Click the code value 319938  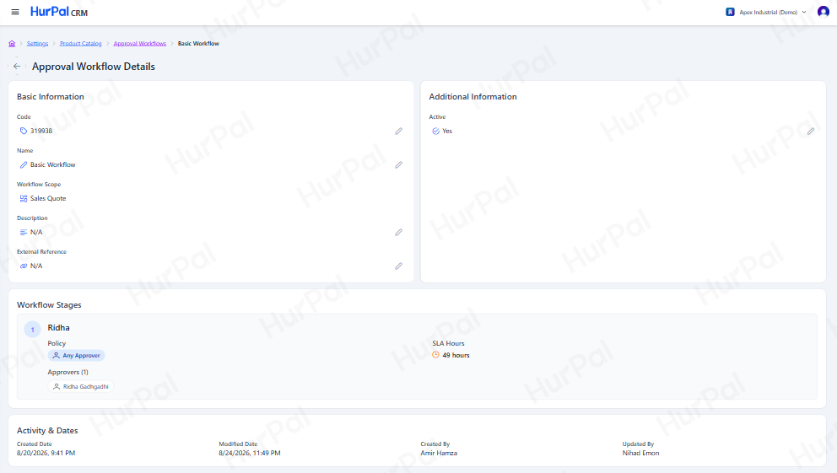(x=41, y=131)
